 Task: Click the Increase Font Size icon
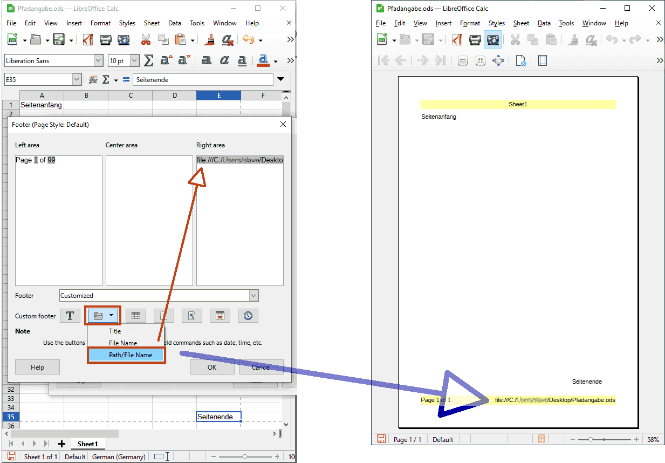166,60
